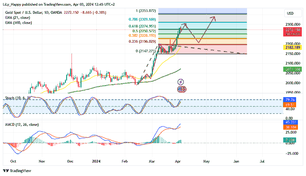The image size is (306, 176).
Task: Click the yellow EMA value label 2182.189
Action: click(x=293, y=47)
